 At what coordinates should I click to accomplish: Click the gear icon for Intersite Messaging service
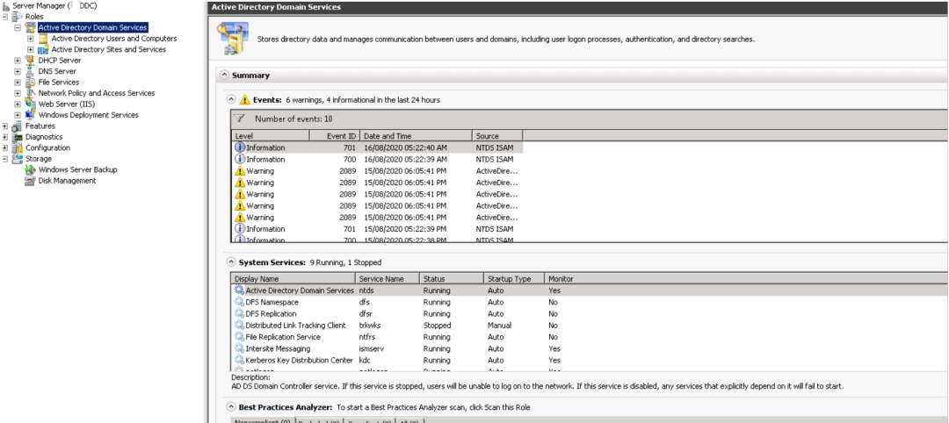(x=240, y=348)
